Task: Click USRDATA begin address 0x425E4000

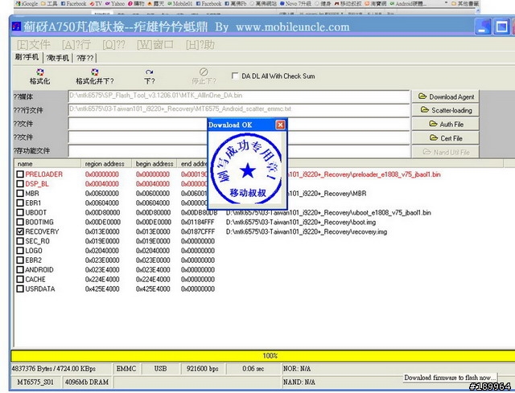Action: coord(153,289)
